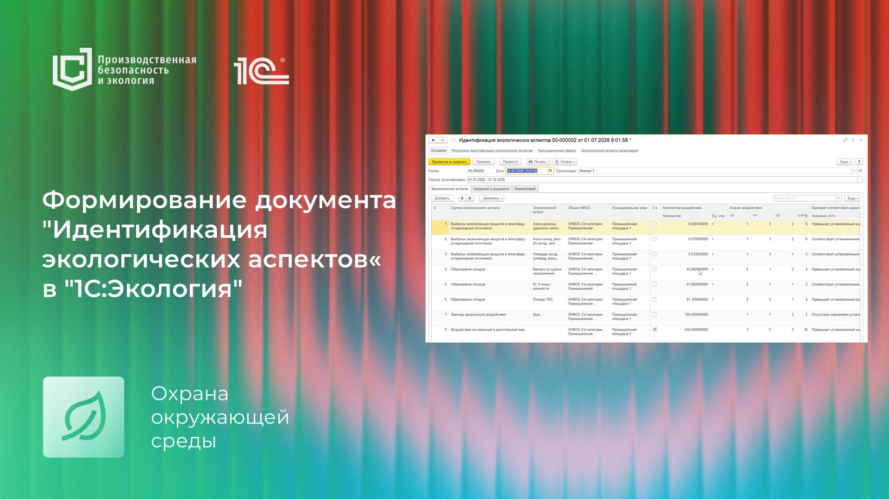
Task: Click the Добавить button
Action: pyautogui.click(x=442, y=198)
